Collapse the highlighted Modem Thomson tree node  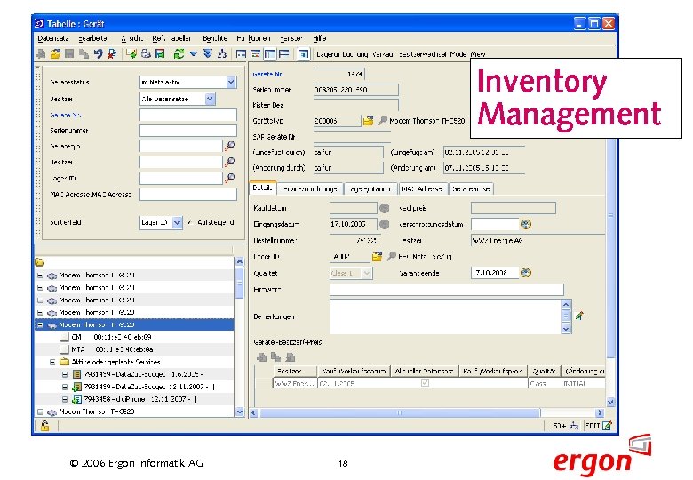pos(40,324)
